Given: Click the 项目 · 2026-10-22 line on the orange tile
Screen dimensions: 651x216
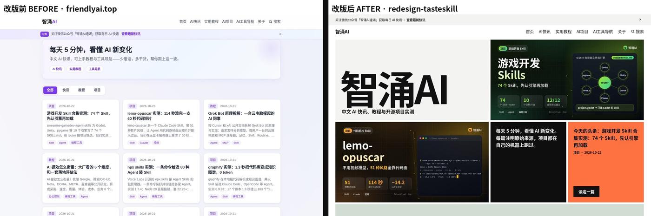Looking at the screenshot, I should [x=587, y=152].
